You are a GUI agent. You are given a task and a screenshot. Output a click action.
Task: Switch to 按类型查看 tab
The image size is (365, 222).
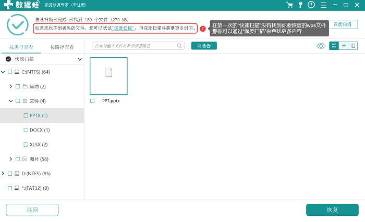(x=21, y=47)
